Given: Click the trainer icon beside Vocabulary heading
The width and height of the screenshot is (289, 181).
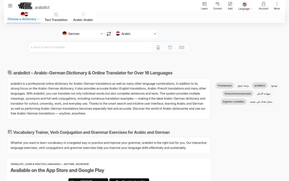Looking at the screenshot, I should (x=10, y=132).
